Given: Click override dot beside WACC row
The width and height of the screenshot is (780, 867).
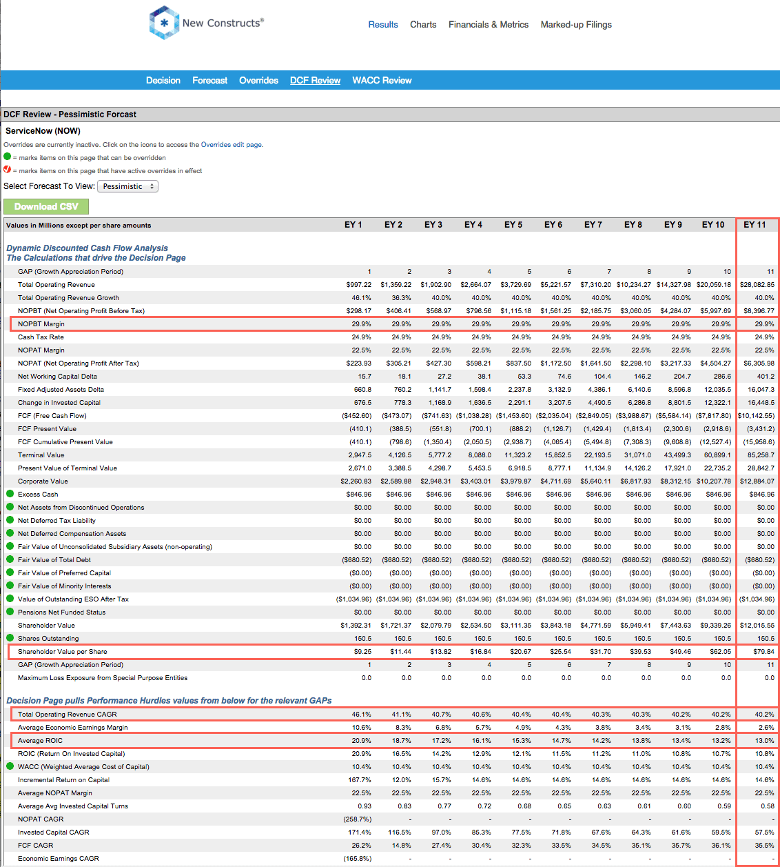Looking at the screenshot, I should 10,766.
